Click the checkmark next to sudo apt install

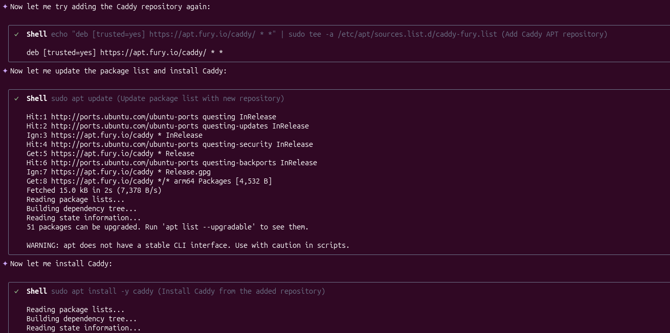[17, 291]
